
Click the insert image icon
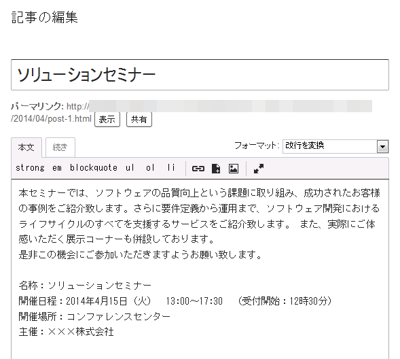pos(234,169)
